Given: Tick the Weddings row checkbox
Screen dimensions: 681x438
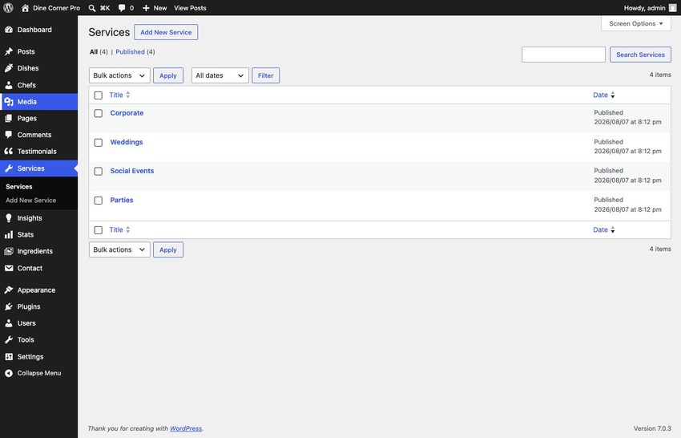Looking at the screenshot, I should click(99, 143).
